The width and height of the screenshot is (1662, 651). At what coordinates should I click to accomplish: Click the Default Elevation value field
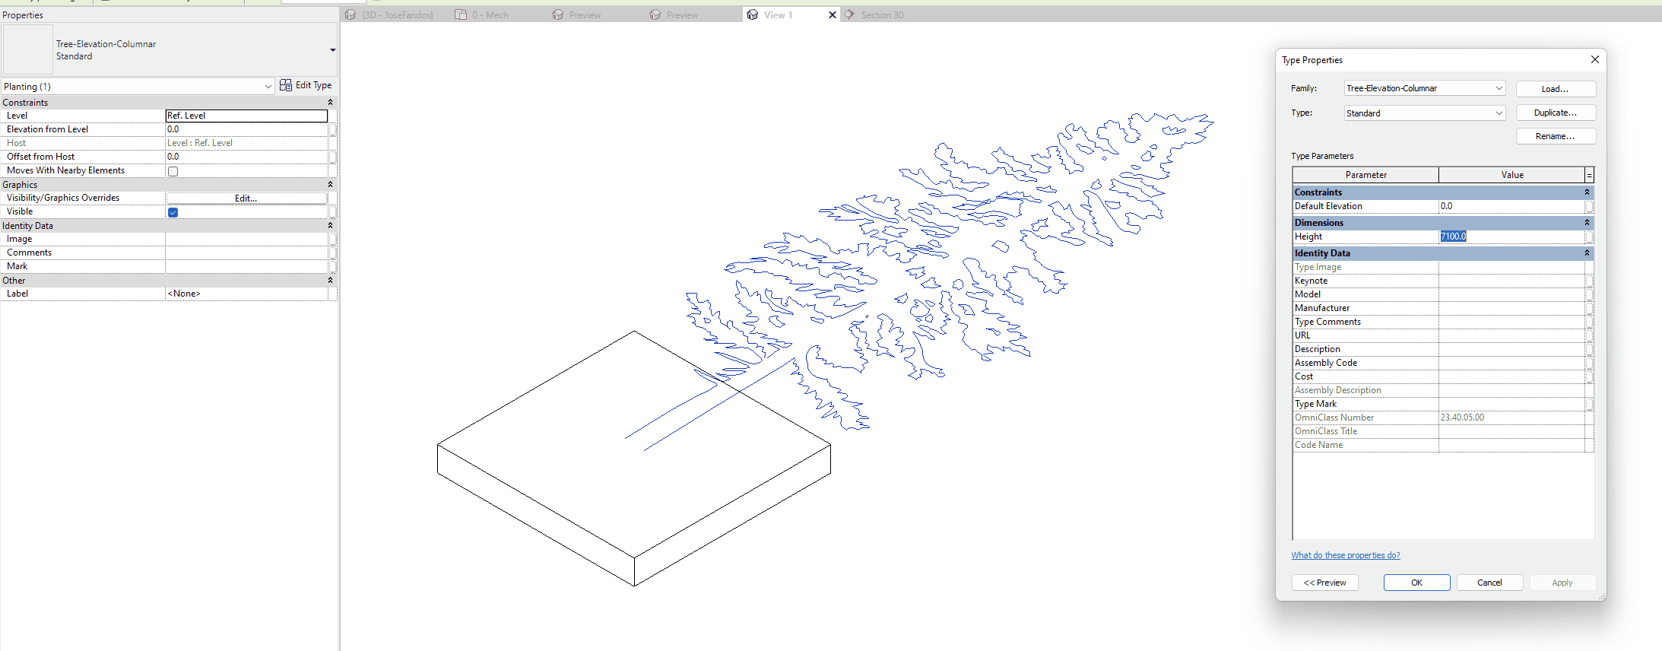1511,206
